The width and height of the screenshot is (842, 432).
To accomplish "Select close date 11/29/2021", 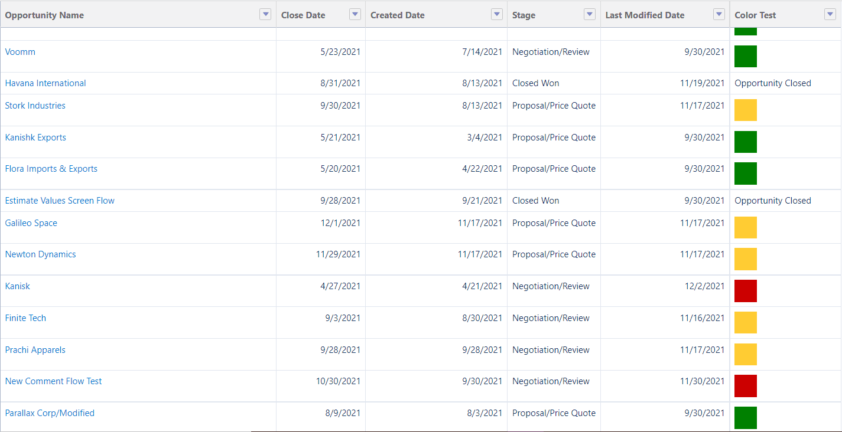I will pos(338,254).
